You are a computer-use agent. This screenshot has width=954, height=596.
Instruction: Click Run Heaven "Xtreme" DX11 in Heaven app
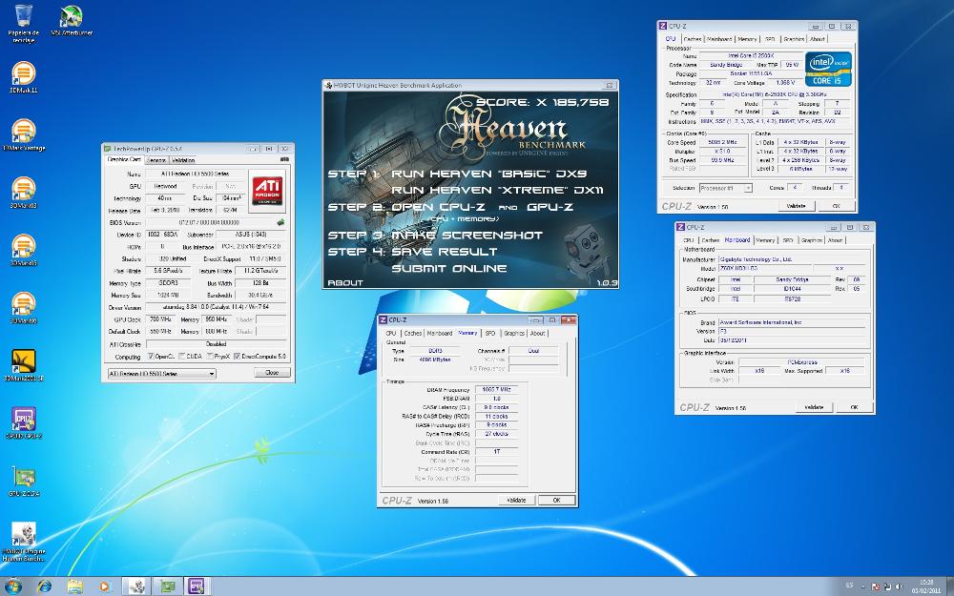[497, 191]
